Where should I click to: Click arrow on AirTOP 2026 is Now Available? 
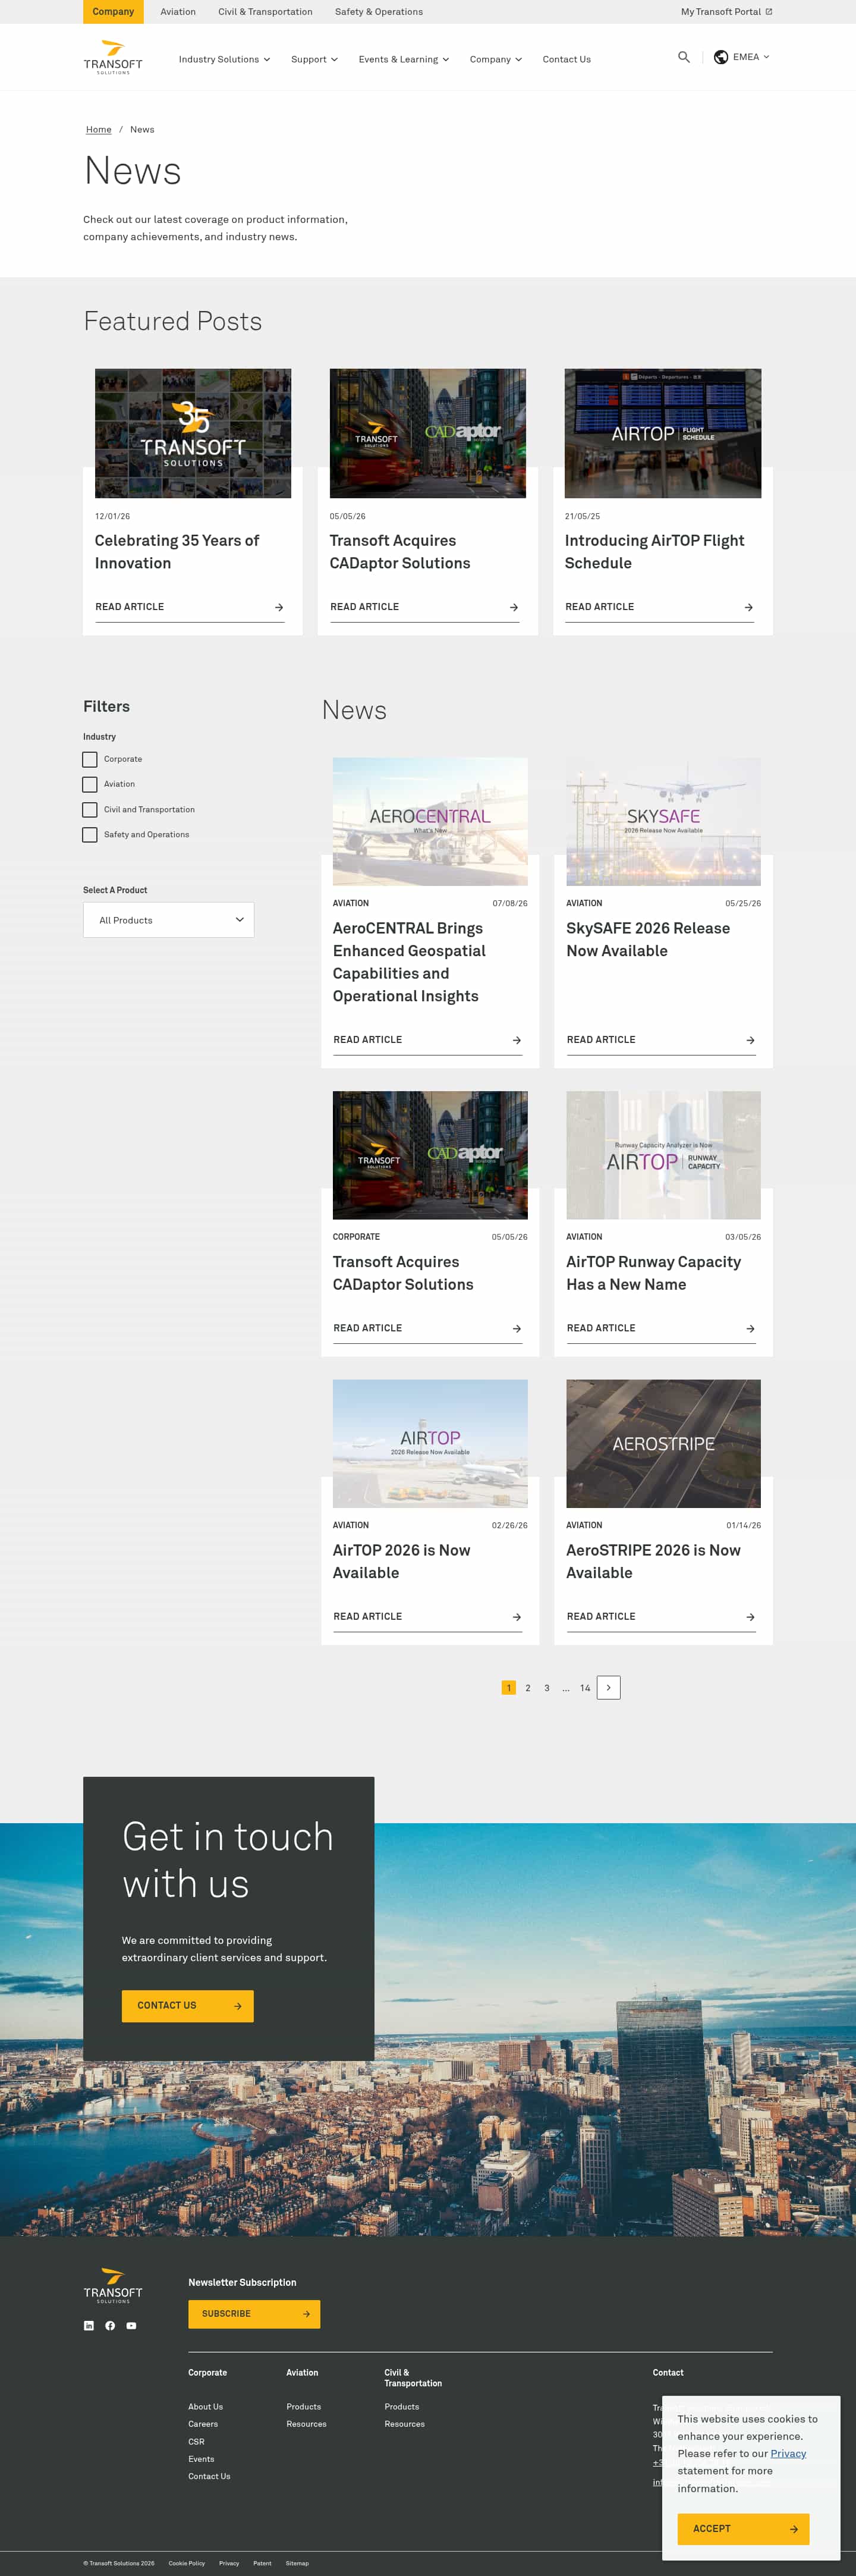point(517,1616)
